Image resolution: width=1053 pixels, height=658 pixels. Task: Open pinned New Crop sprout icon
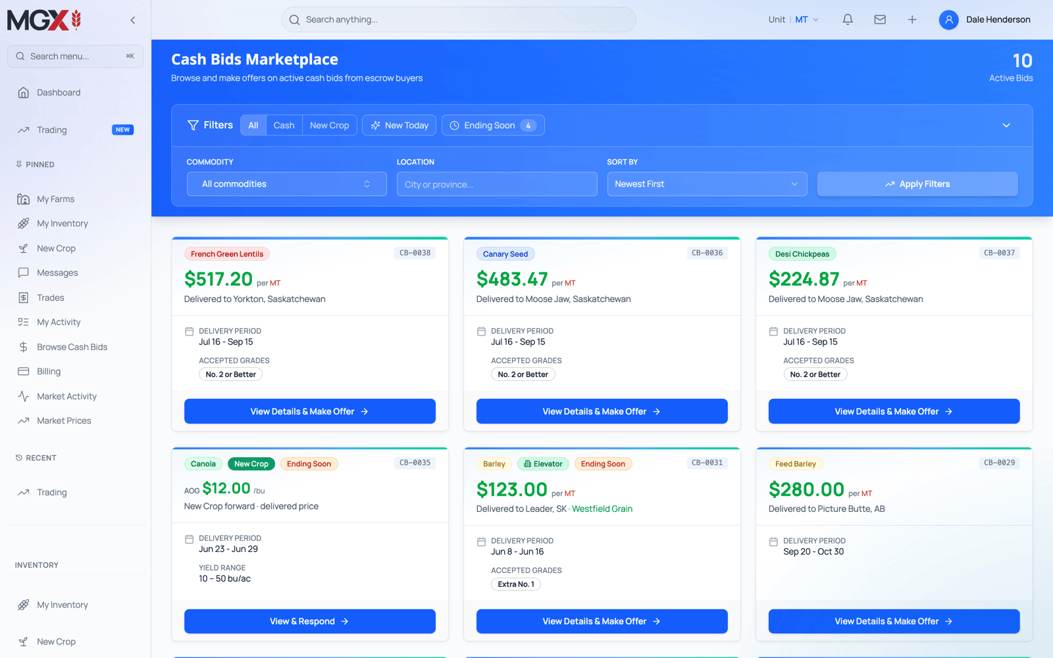[24, 249]
